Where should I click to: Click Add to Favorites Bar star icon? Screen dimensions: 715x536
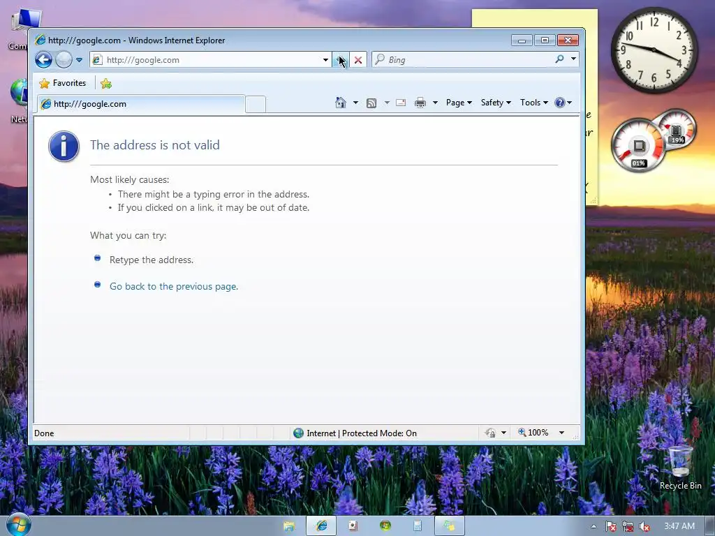pyautogui.click(x=106, y=84)
